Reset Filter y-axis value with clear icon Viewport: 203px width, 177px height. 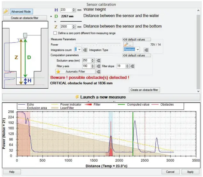(x=98, y=66)
